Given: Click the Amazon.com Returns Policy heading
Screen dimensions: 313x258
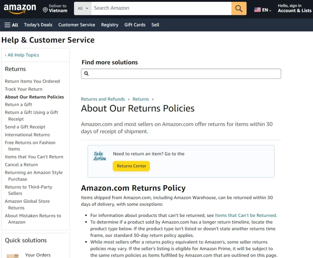Looking at the screenshot, I should pos(133,188).
